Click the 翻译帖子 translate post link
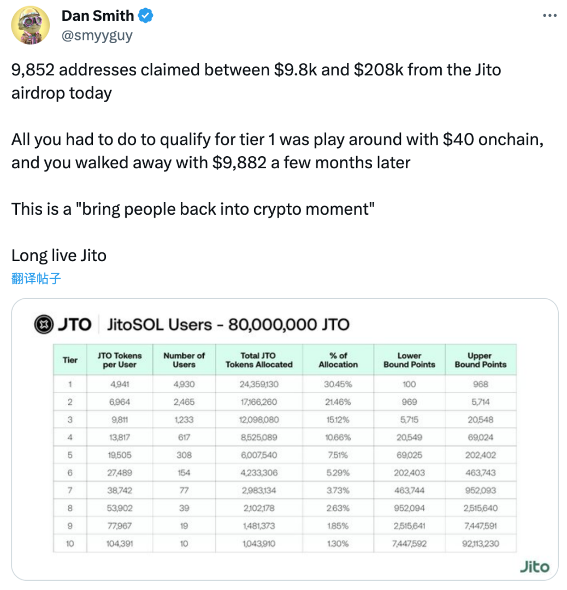This screenshot has height=590, width=567. 36,279
